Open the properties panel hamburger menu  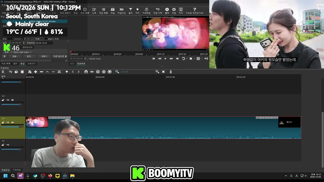pyautogui.click(x=4, y=56)
